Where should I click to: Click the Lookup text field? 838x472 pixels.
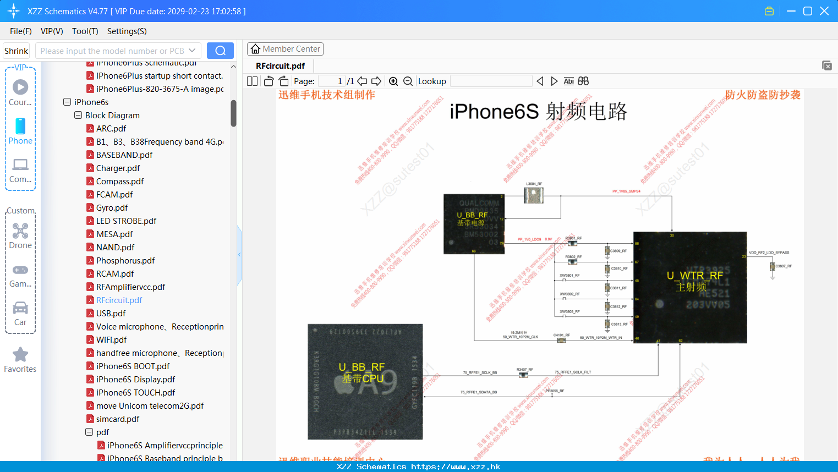tap(491, 81)
